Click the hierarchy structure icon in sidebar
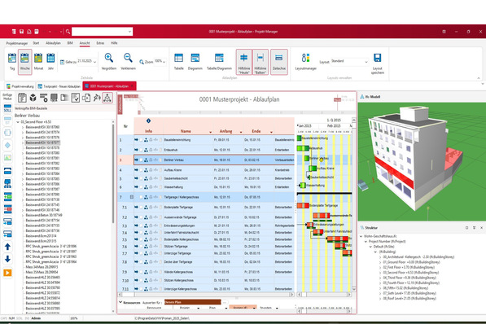 tap(7, 183)
